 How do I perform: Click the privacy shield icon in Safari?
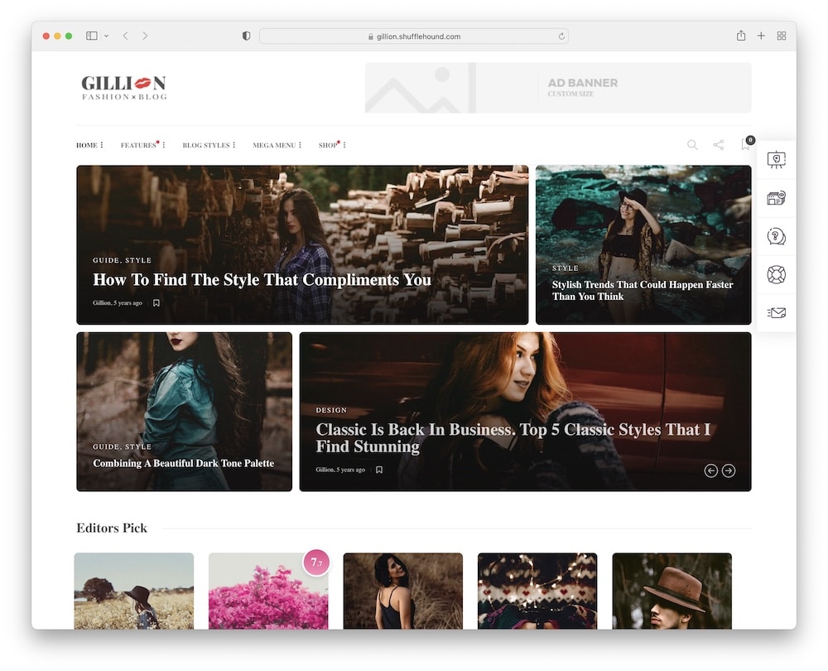tap(246, 36)
